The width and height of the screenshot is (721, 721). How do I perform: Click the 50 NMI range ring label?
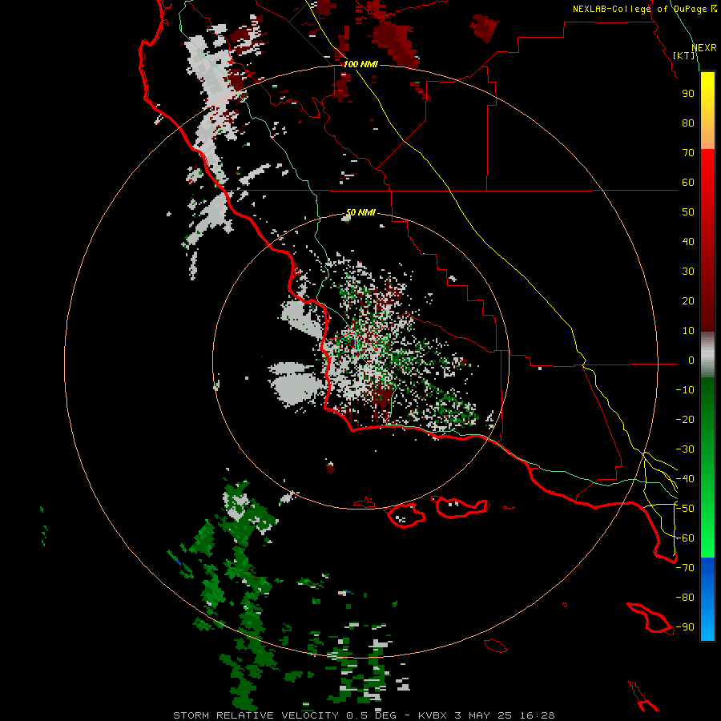pos(360,212)
